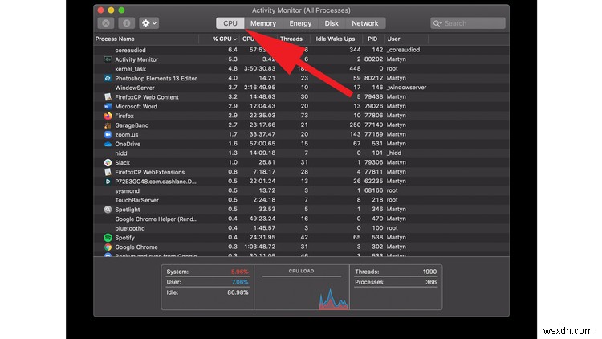Image resolution: width=602 pixels, height=339 pixels.
Task: Click the Idle percentage value 86.98%
Action: pos(238,292)
